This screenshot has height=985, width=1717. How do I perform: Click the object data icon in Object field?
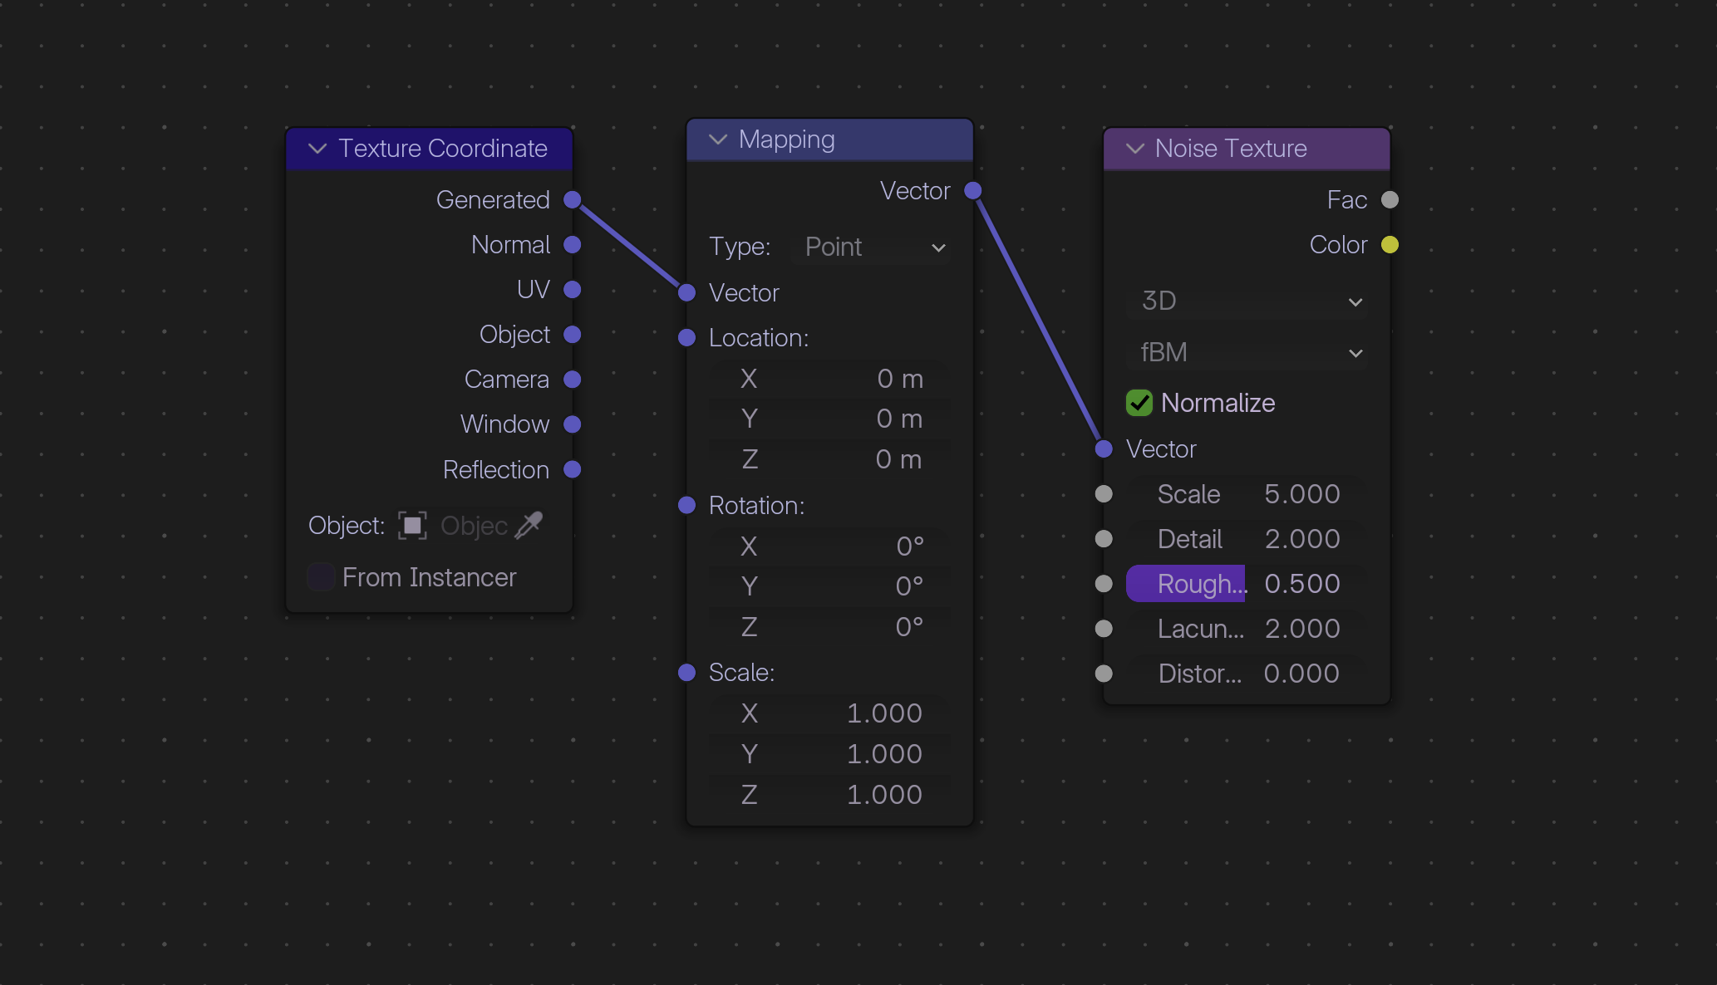412,525
